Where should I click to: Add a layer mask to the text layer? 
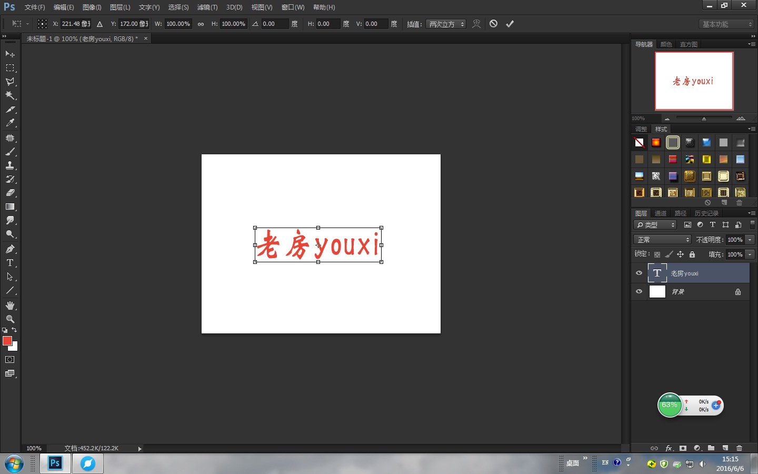click(x=683, y=448)
